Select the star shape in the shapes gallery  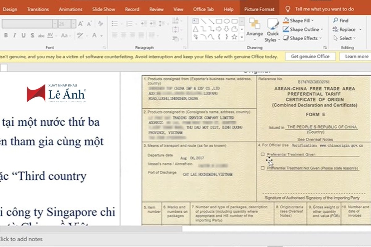tap(234, 37)
